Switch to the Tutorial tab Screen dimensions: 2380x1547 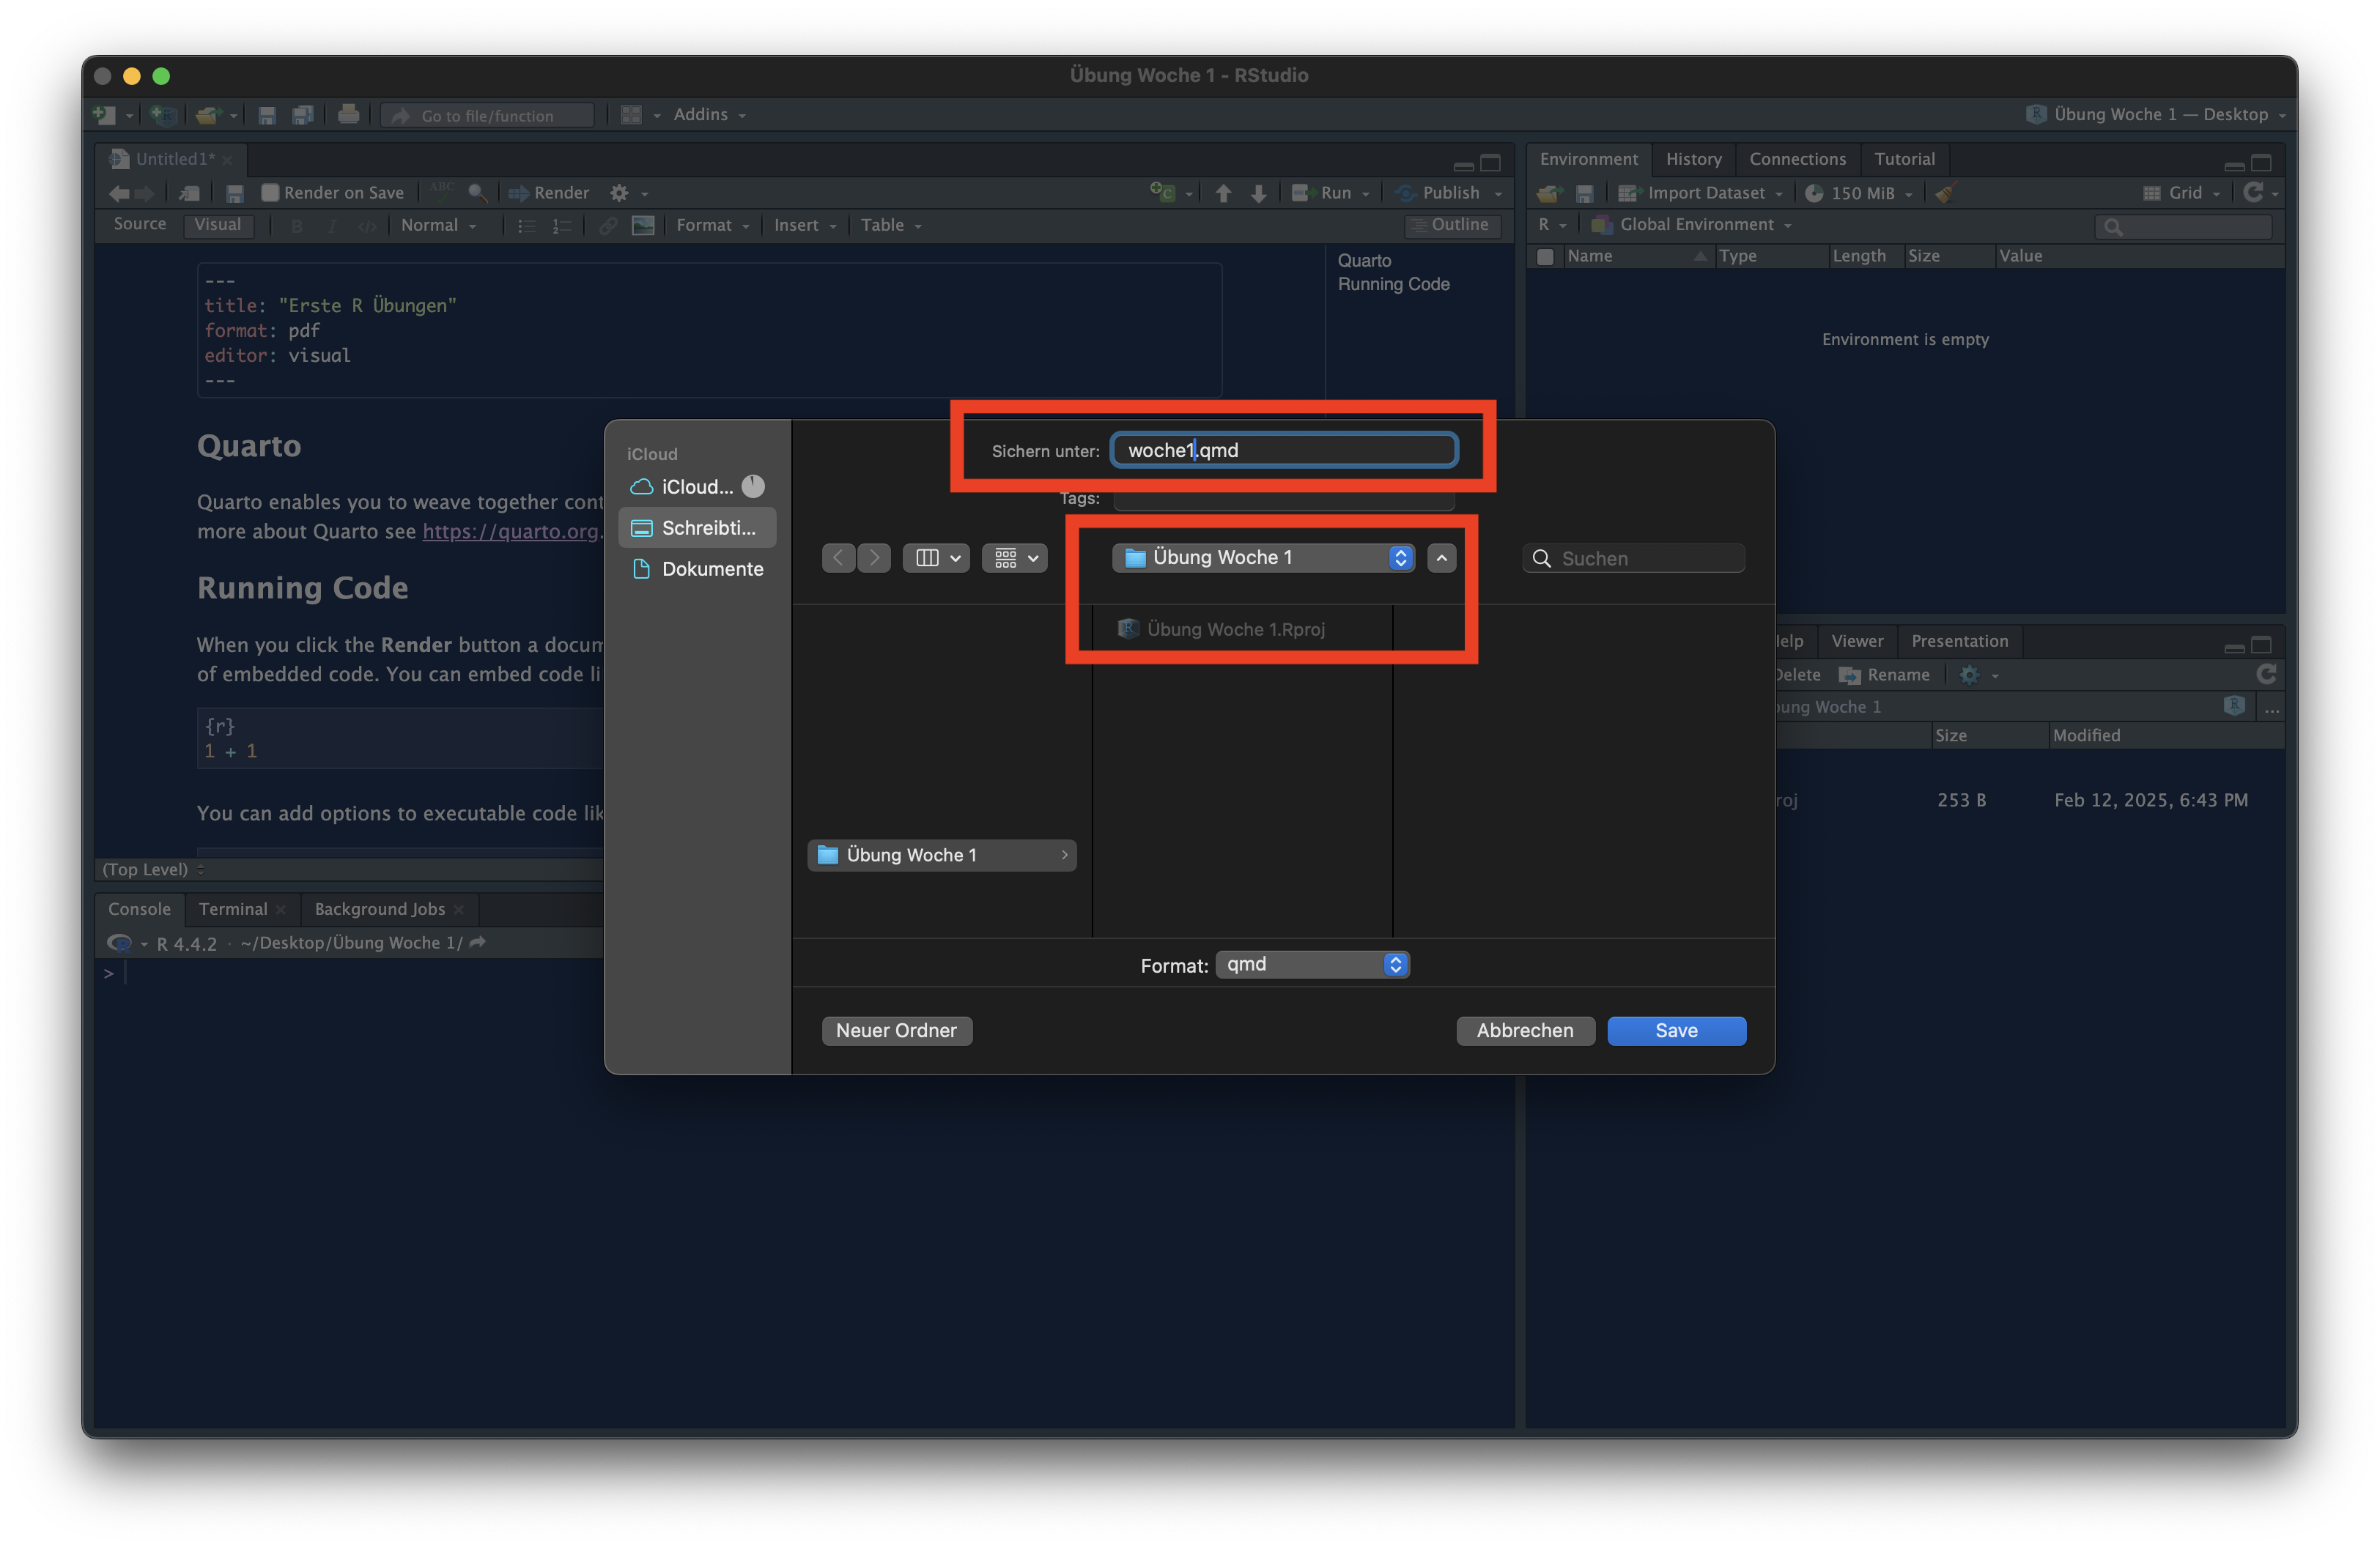tap(1904, 159)
